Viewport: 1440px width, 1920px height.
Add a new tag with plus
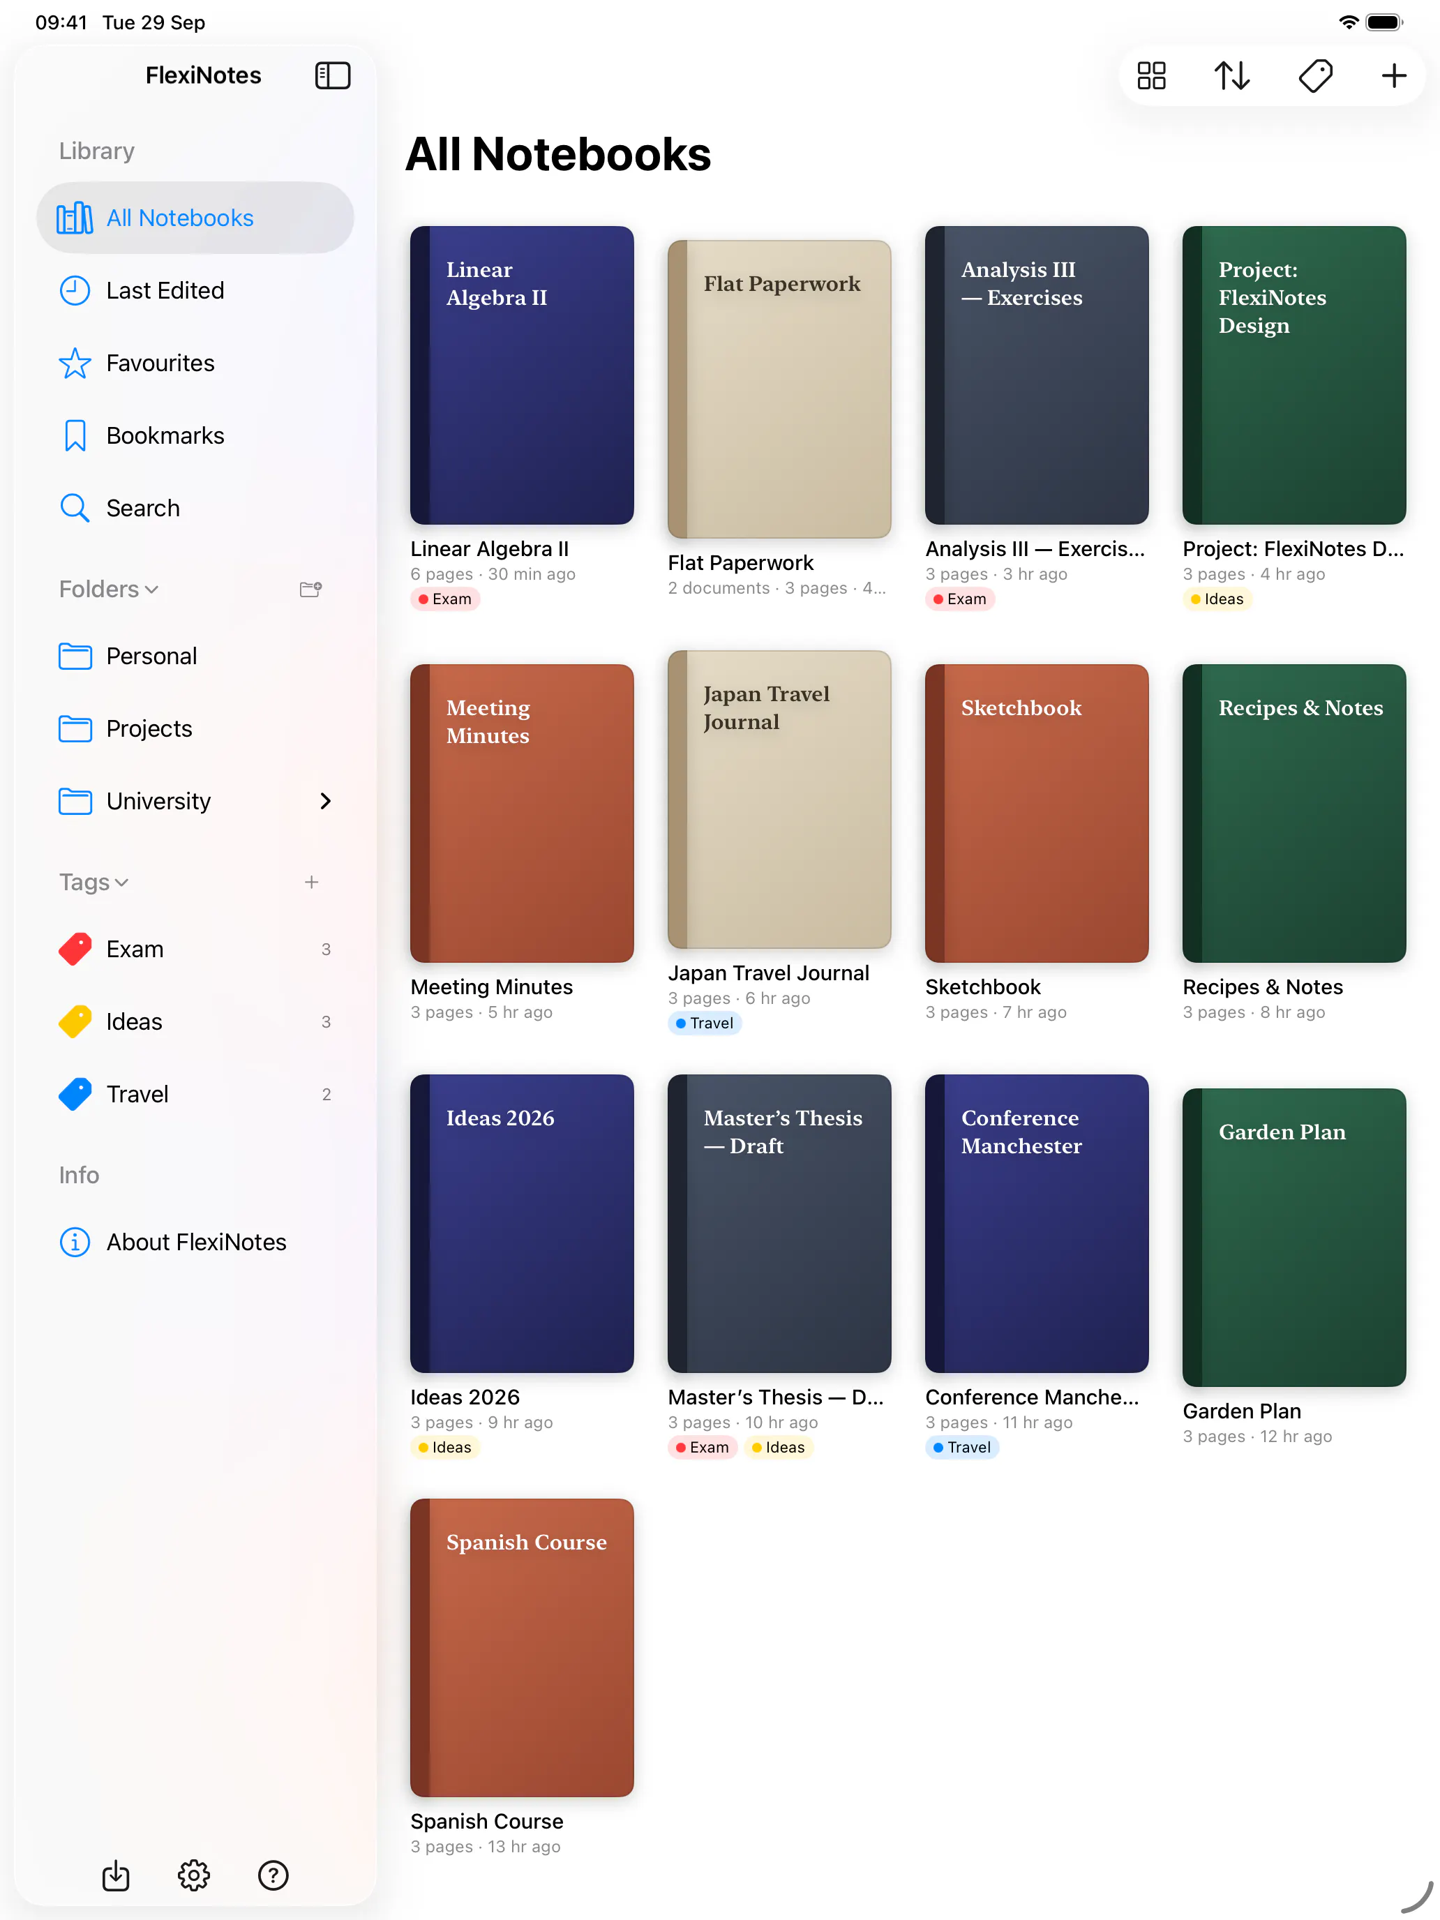(x=312, y=882)
